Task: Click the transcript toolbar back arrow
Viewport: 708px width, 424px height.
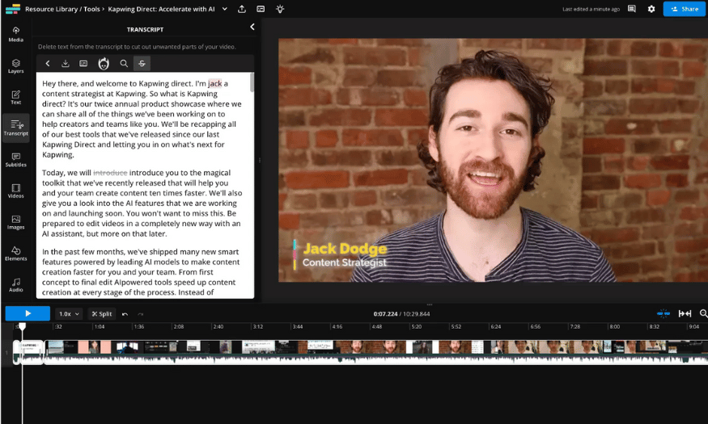Action: tap(48, 64)
